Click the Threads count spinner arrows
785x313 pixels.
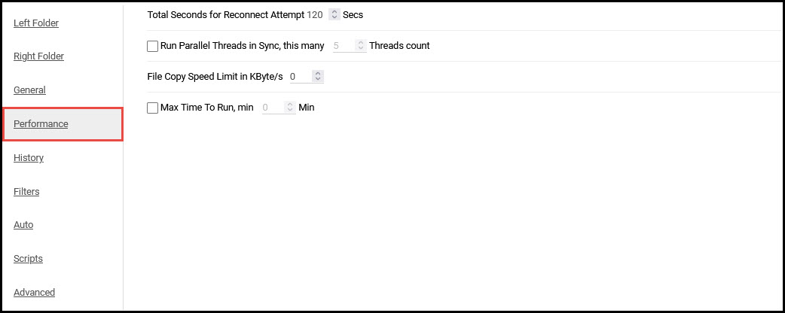tap(361, 45)
